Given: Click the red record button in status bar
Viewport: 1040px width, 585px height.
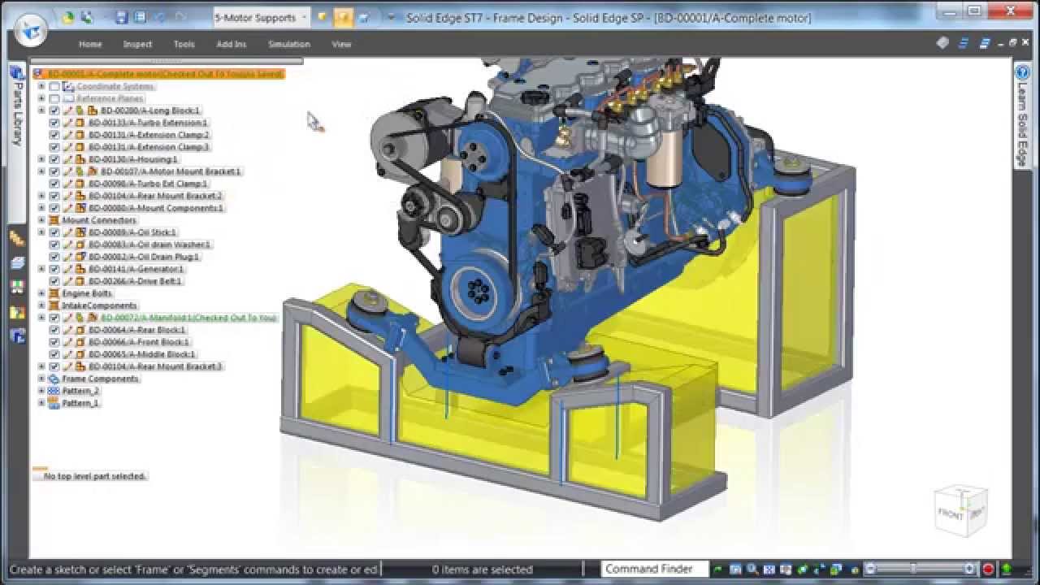Looking at the screenshot, I should pos(989,570).
